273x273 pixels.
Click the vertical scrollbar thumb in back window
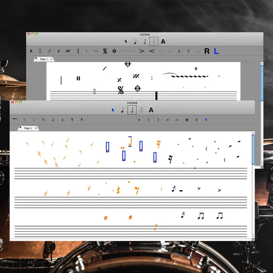[262, 83]
